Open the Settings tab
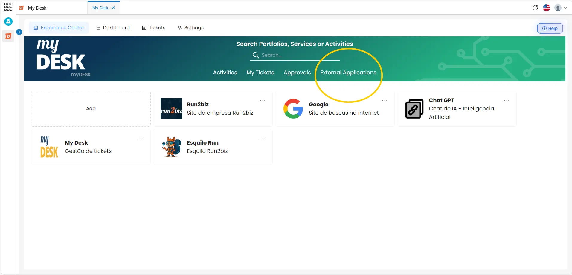 190,28
